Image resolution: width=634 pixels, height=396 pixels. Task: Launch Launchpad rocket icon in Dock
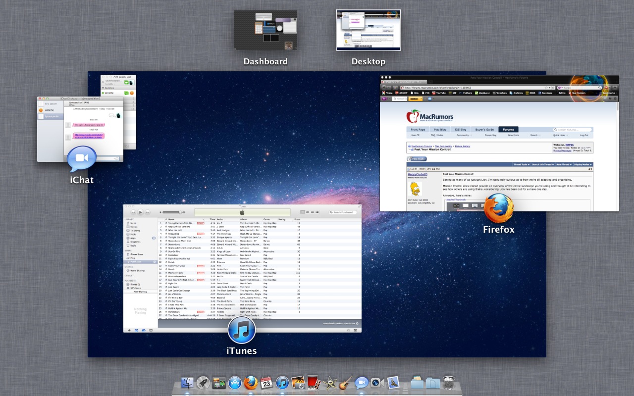coord(203,383)
